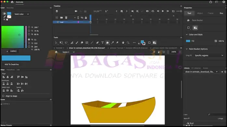Image resolution: width=227 pixels, height=127 pixels.
Task: Click the New Folder layer icon
Action: (61, 17)
